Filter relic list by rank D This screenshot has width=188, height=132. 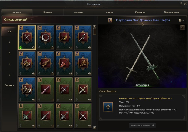pyautogui.click(x=9, y=75)
